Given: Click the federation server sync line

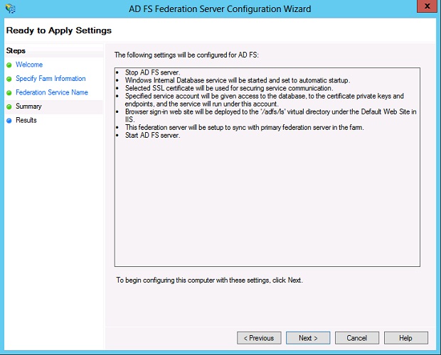Looking at the screenshot, I should tap(245, 127).
